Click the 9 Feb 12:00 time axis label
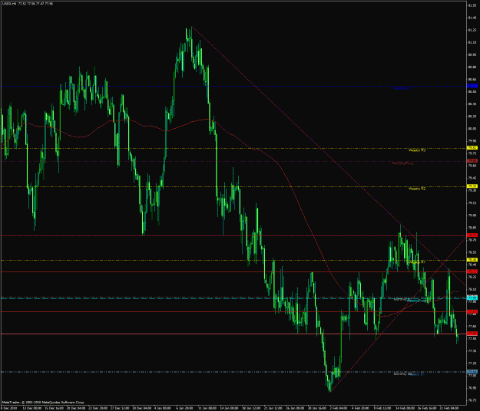This screenshot has width=480, height=411. point(382,408)
